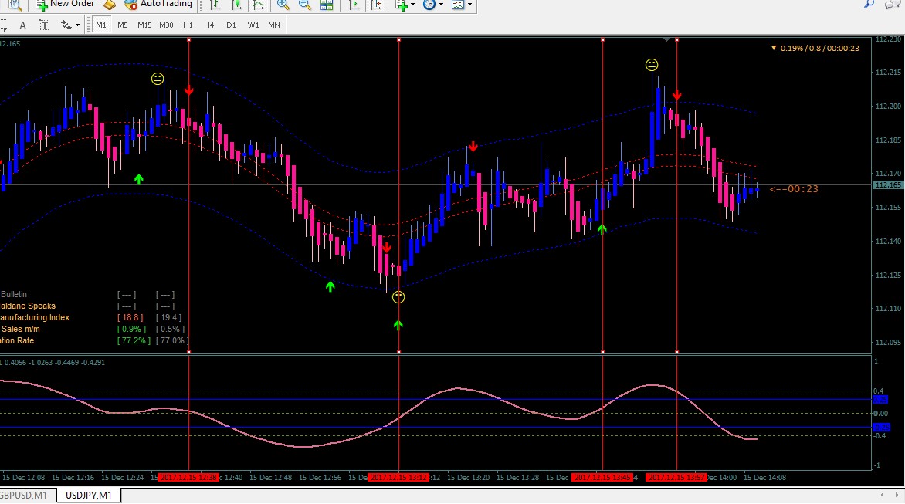Select the D1 timeframe

click(x=231, y=25)
